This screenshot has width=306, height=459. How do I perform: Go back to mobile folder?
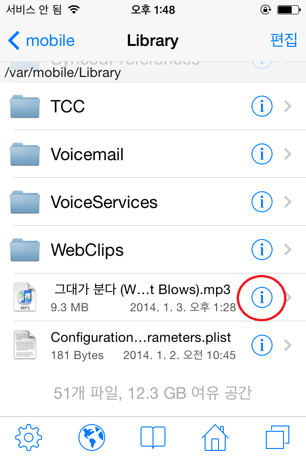coord(41,40)
